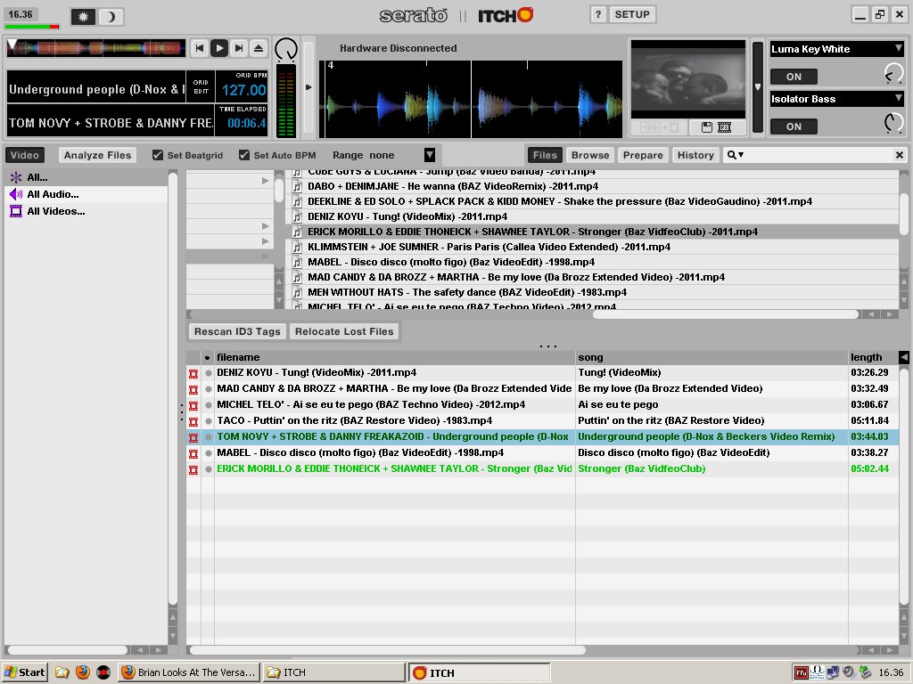Click Relocate Lost Files
Viewport: 913px width, 684px height.
point(344,331)
